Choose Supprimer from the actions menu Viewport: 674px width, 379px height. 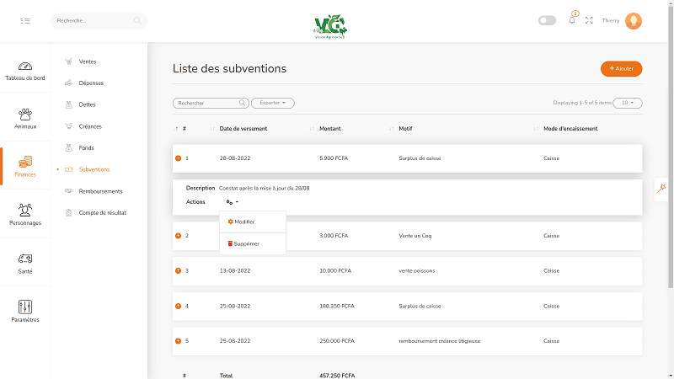(244, 243)
